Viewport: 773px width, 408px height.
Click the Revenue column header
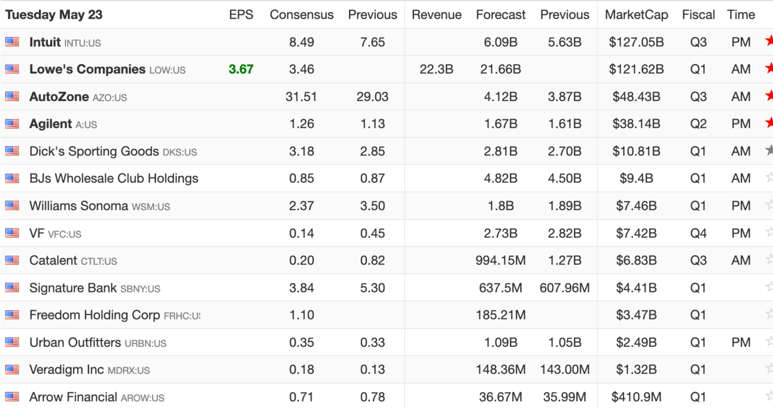(x=437, y=15)
